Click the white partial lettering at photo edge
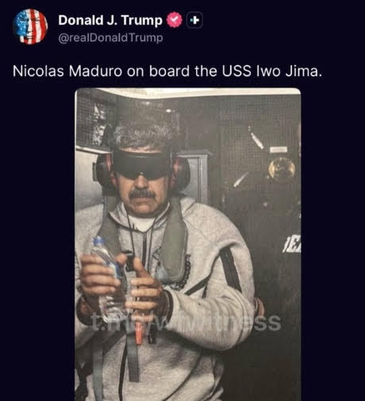Viewport: 365px width, 401px height. click(292, 246)
